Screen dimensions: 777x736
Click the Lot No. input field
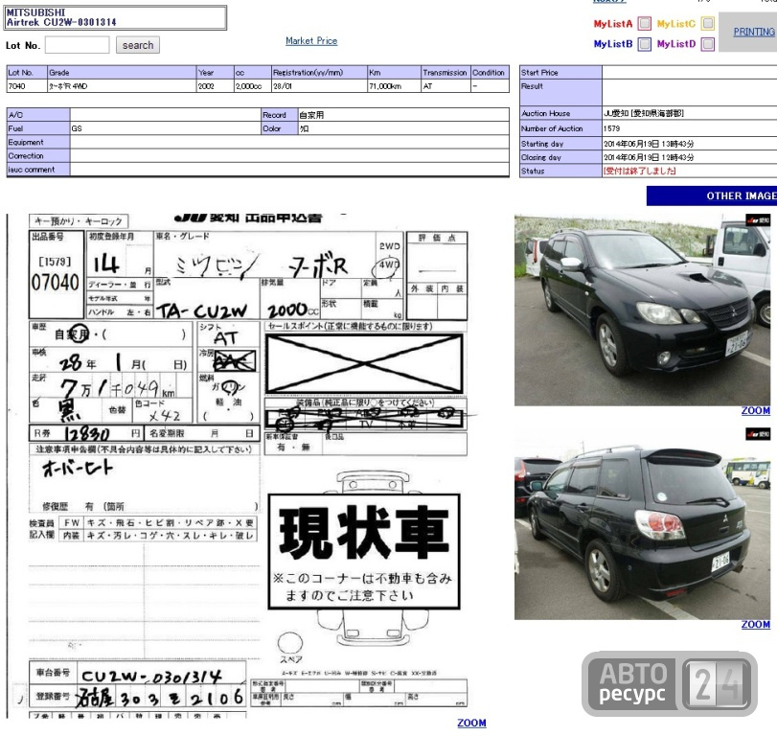(77, 45)
